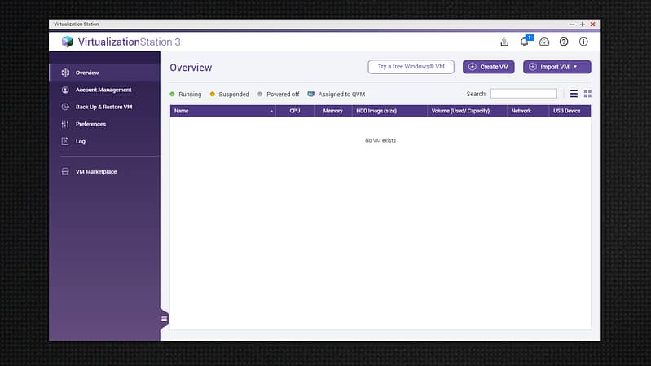Maximize the Virtualization Station window

(583, 24)
